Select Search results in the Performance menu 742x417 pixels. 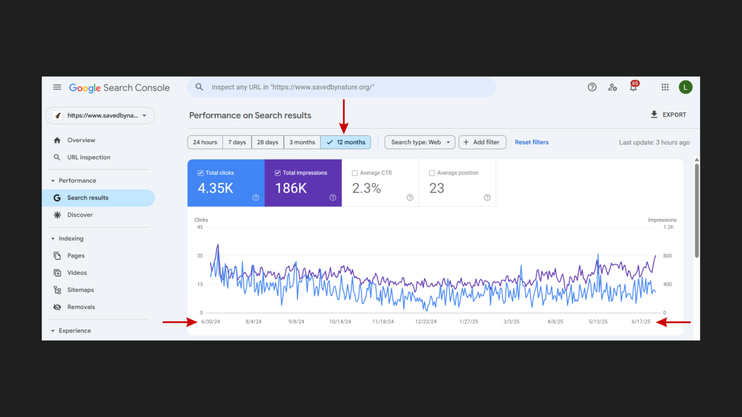pos(87,197)
